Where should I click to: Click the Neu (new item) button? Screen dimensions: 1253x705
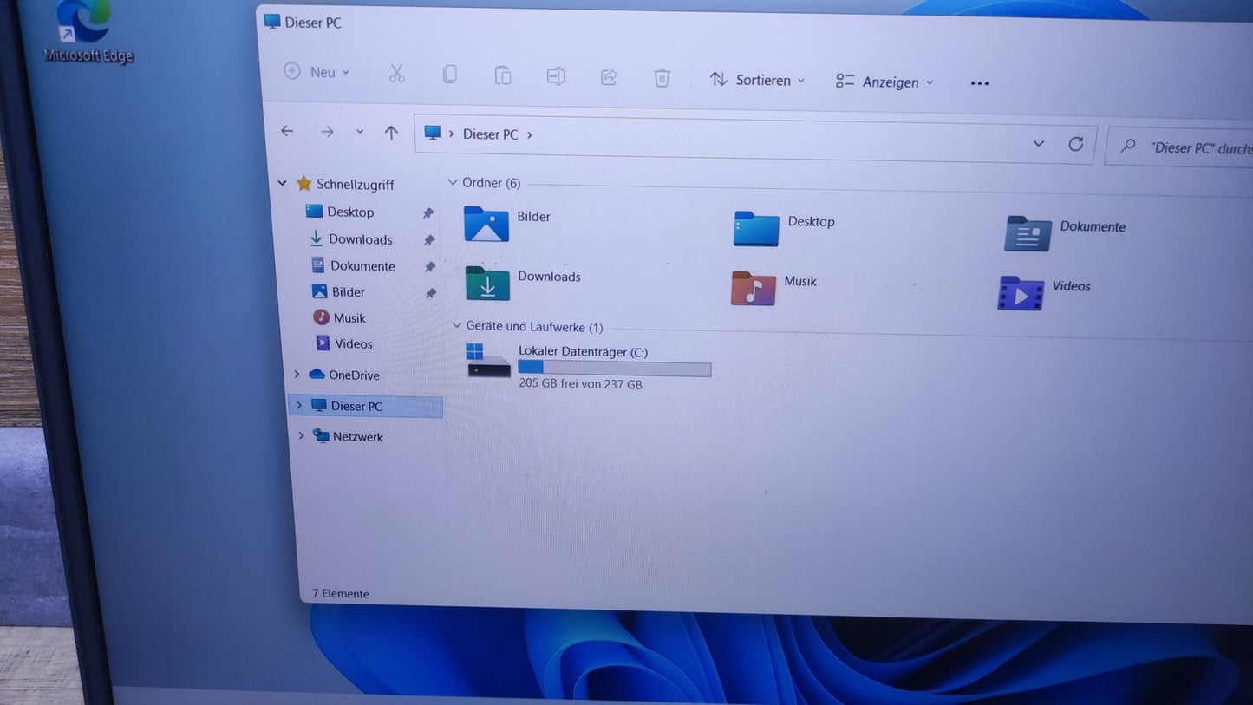(x=317, y=72)
